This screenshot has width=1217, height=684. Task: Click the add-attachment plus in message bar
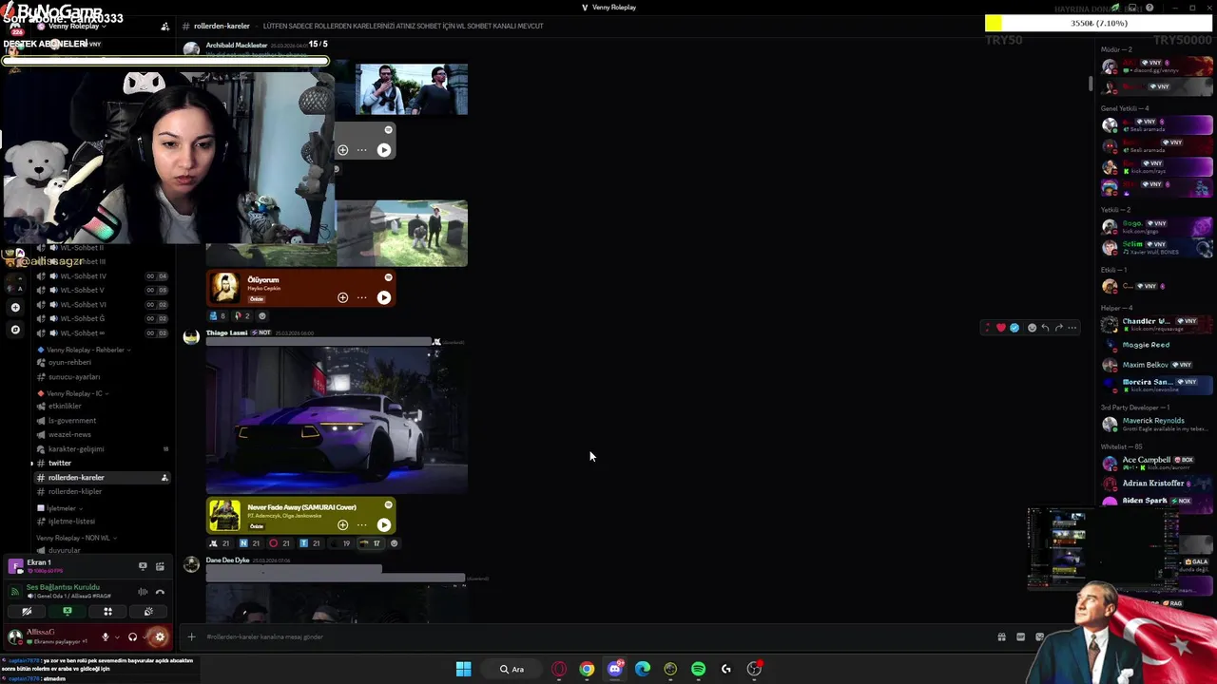point(191,637)
